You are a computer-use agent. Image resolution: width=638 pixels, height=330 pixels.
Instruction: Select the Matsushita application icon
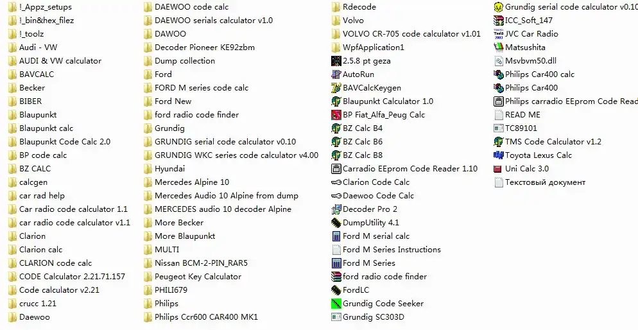(499, 48)
